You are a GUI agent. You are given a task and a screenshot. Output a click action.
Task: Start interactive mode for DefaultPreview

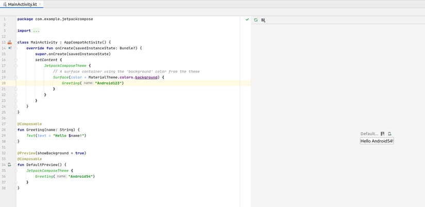click(382, 134)
